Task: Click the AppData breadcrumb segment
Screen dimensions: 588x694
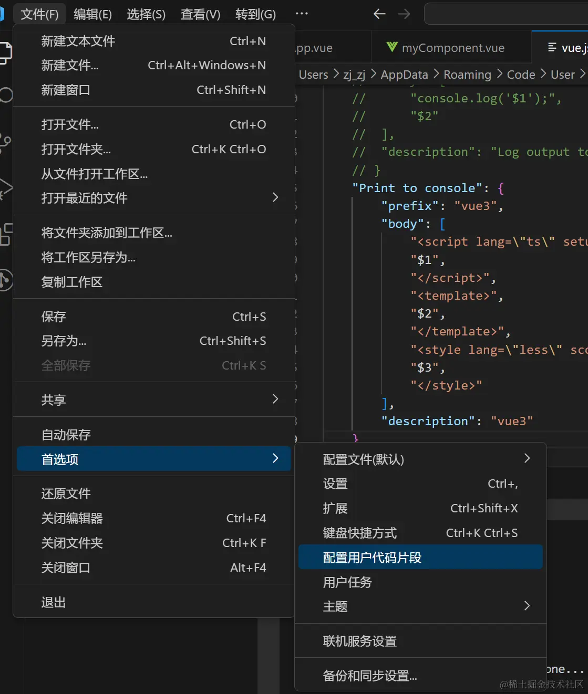Action: point(404,75)
